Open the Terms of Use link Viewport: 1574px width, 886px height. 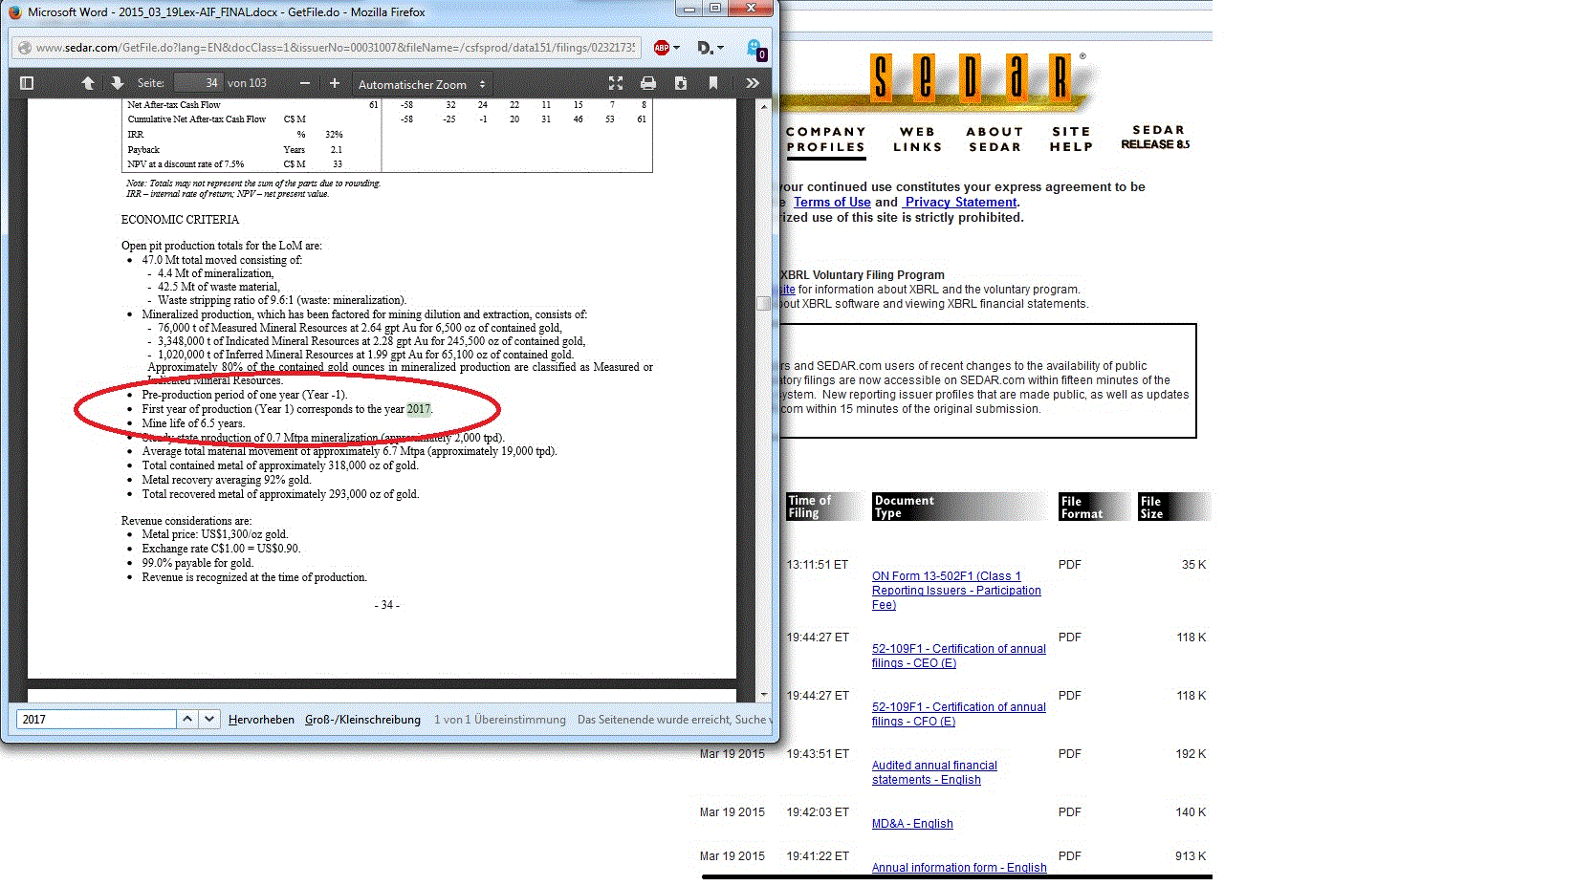click(x=832, y=202)
